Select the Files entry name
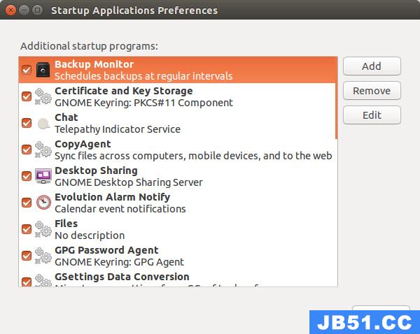Image resolution: width=420 pixels, height=334 pixels. 66,224
